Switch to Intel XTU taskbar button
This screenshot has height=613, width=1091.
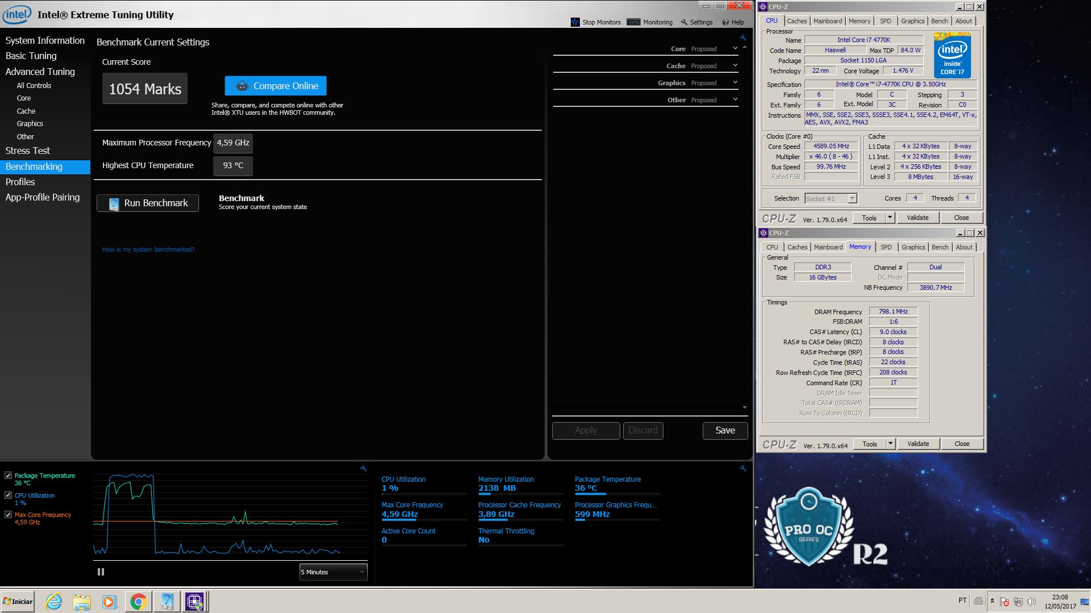[x=167, y=602]
